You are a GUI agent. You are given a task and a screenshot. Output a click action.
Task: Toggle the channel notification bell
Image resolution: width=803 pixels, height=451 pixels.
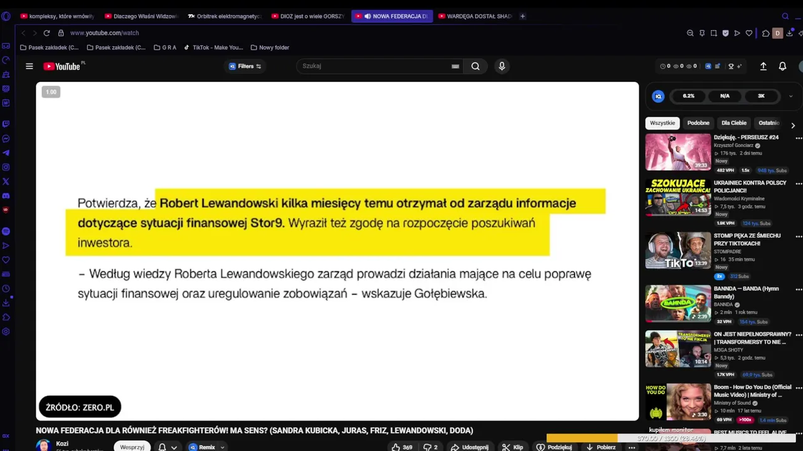click(162, 447)
